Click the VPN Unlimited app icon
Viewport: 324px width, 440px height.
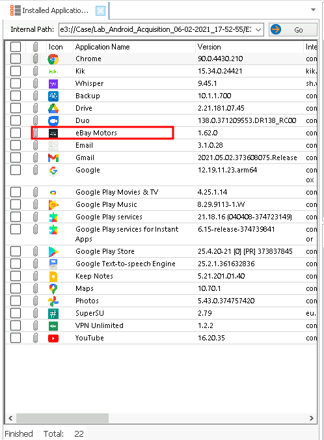(x=53, y=326)
